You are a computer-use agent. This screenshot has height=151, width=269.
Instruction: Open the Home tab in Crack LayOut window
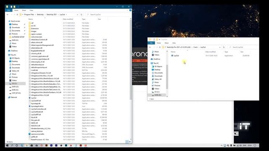tap(159, 43)
